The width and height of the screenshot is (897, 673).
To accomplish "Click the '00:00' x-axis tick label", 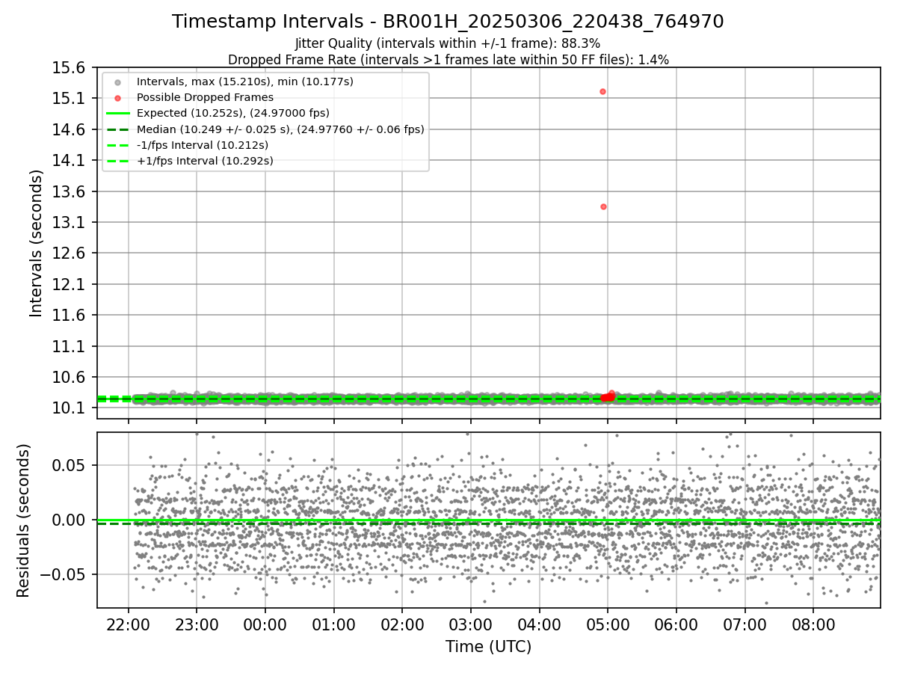I will [265, 624].
